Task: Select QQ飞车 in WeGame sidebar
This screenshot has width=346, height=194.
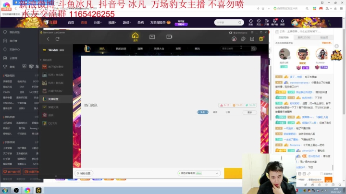Action: pyautogui.click(x=56, y=123)
